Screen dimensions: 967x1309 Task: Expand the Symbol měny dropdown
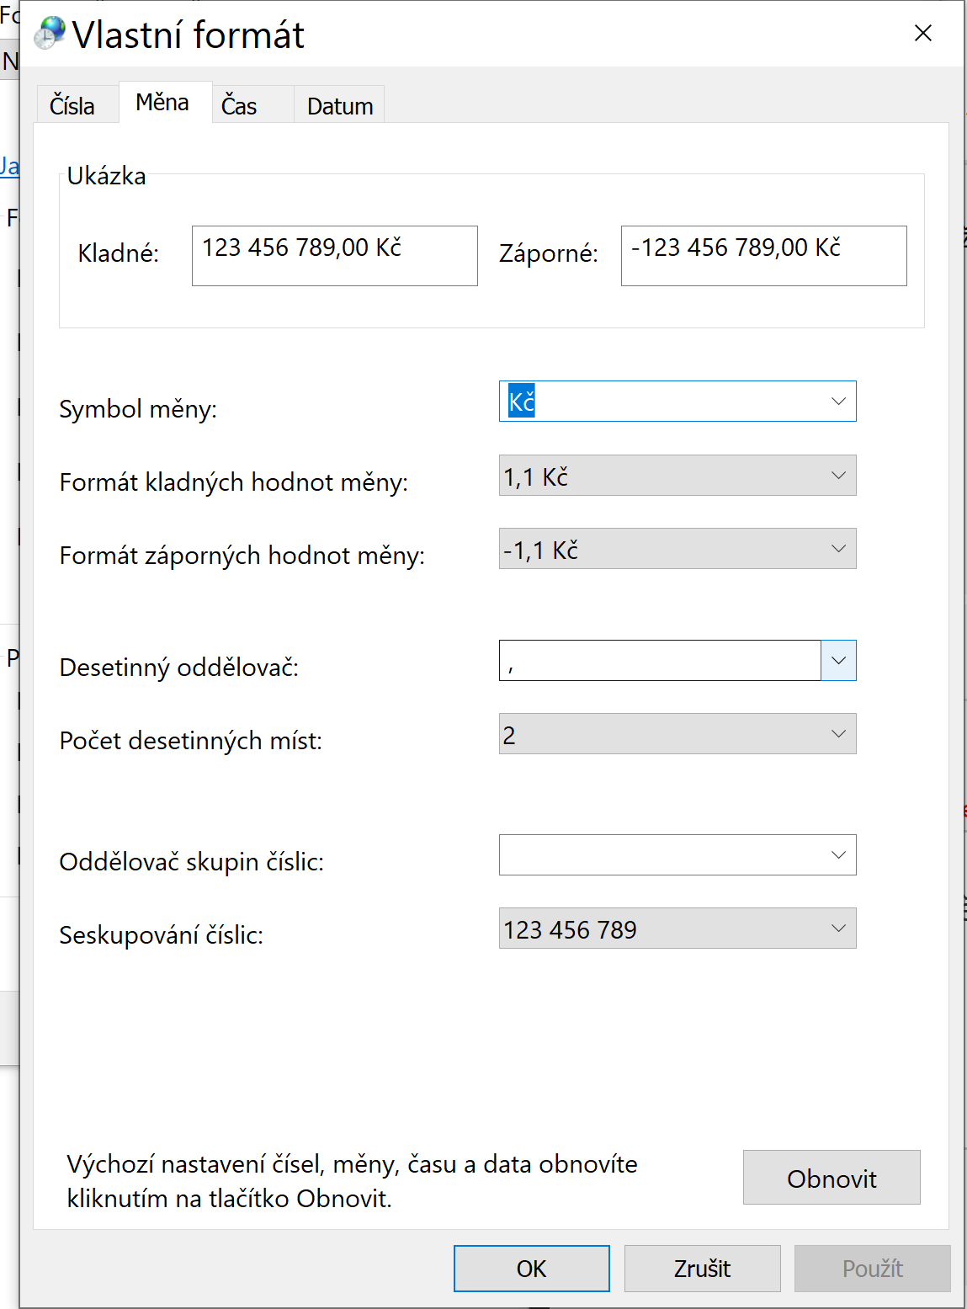(837, 402)
